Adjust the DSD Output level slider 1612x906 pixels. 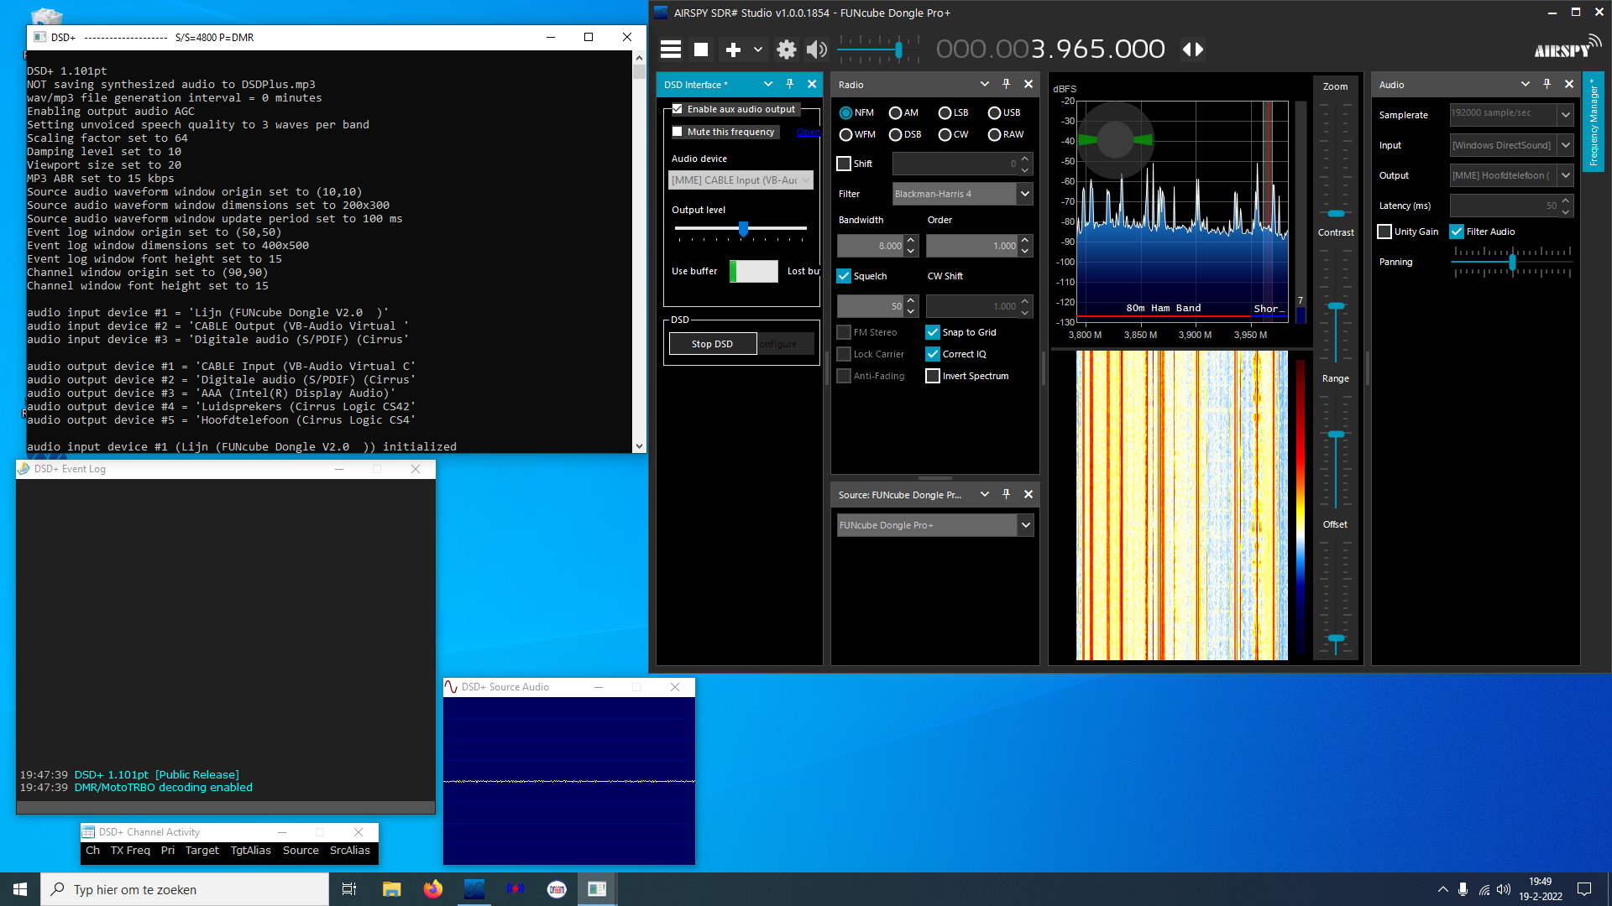pos(743,229)
